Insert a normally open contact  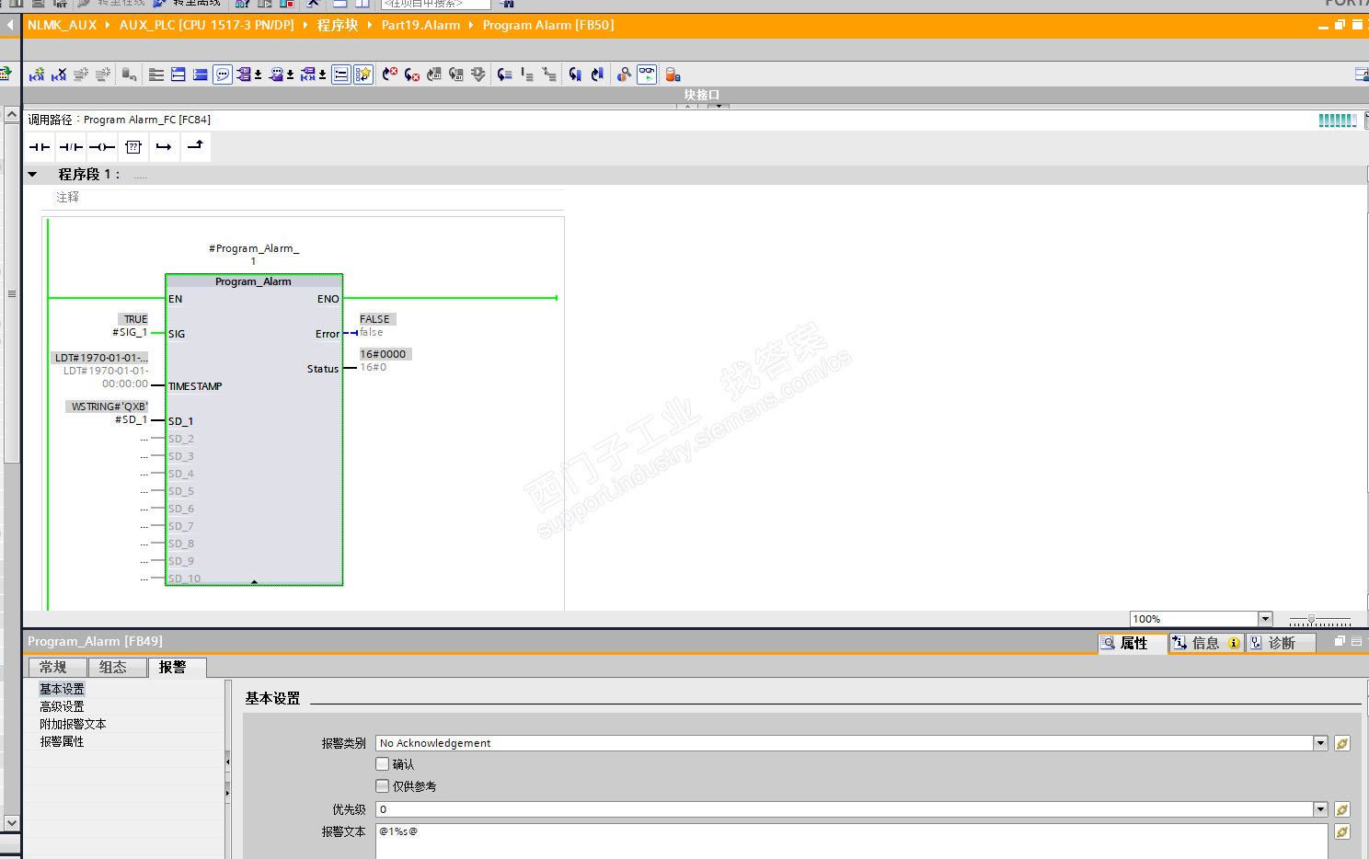[40, 147]
